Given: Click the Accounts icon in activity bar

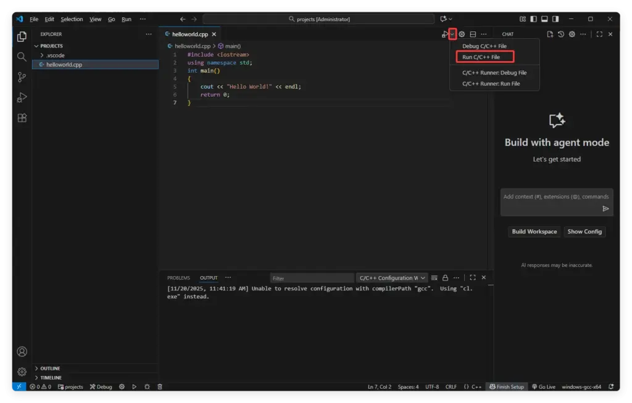Looking at the screenshot, I should pos(22,352).
